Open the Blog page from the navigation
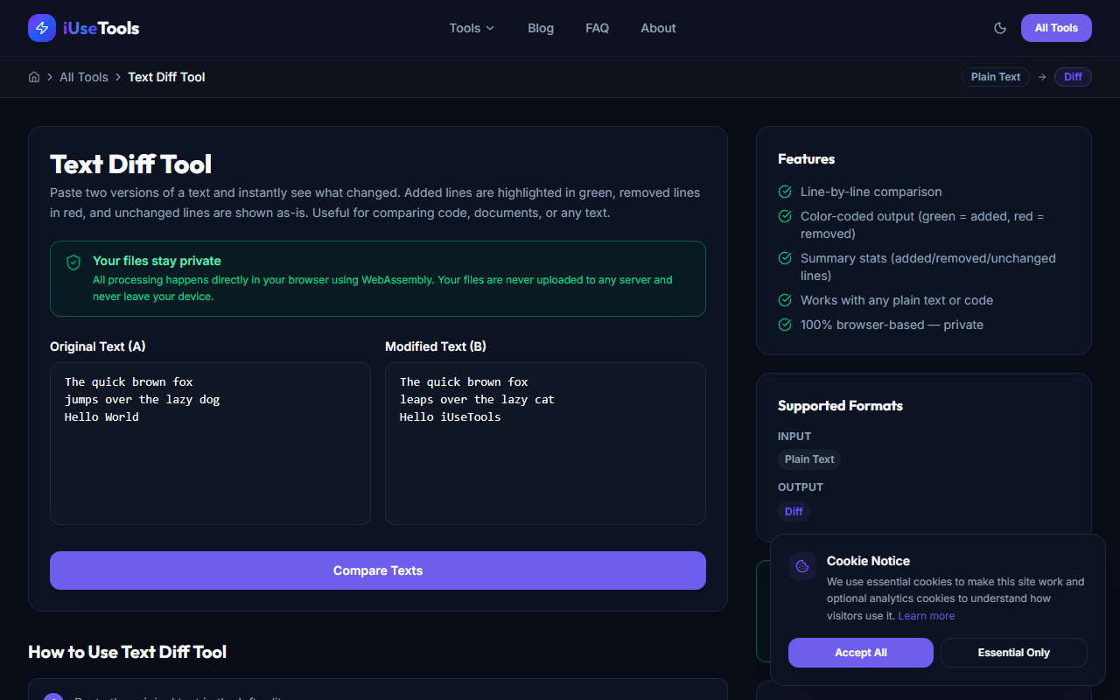The height and width of the screenshot is (700, 1120). click(x=540, y=28)
